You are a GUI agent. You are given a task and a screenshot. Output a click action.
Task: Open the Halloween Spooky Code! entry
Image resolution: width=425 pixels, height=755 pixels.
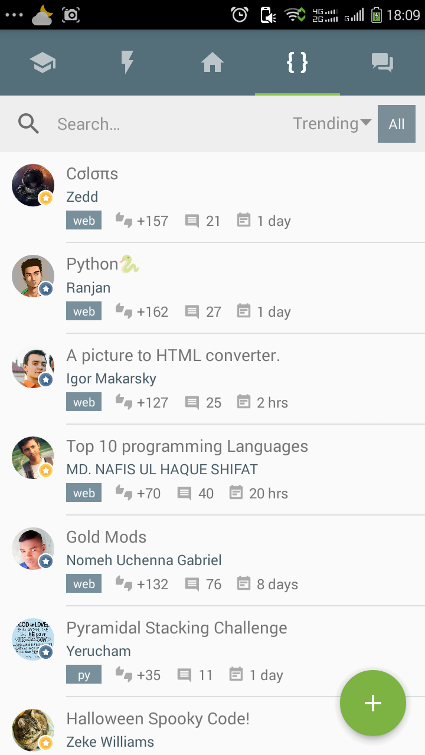tap(158, 719)
